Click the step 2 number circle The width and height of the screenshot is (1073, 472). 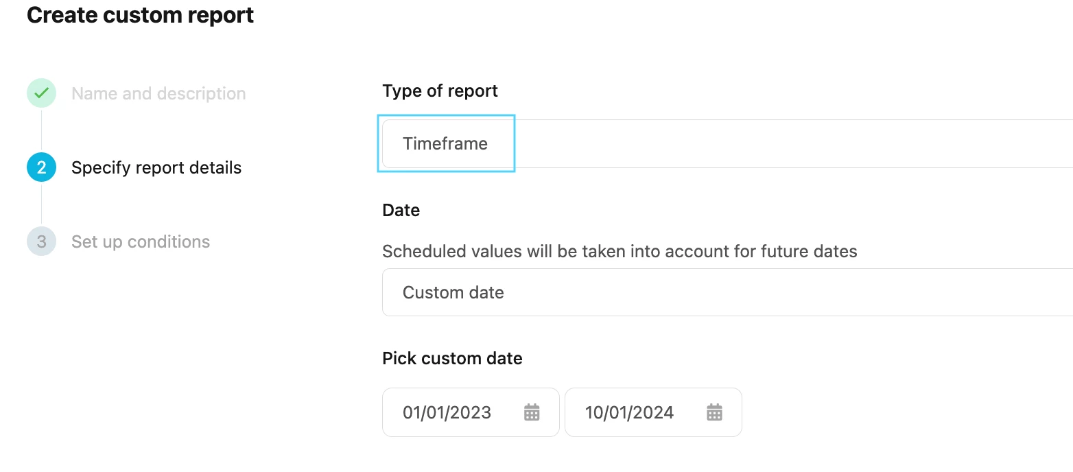click(x=41, y=167)
